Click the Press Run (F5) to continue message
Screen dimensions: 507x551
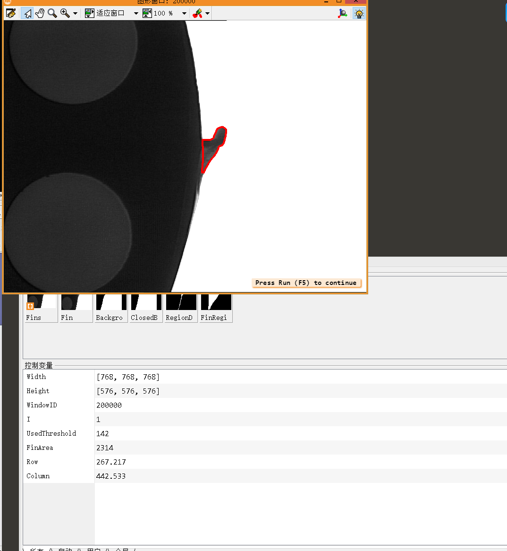point(306,283)
